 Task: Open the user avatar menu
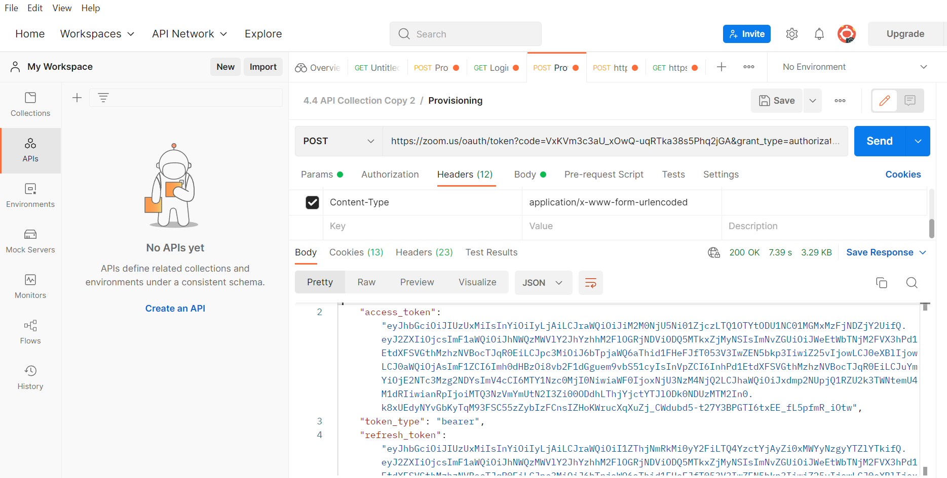point(847,34)
